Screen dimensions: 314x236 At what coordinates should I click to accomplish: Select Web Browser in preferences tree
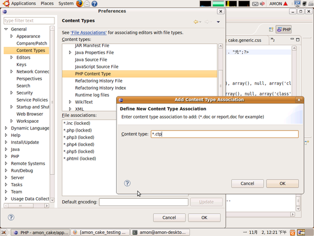click(30, 114)
